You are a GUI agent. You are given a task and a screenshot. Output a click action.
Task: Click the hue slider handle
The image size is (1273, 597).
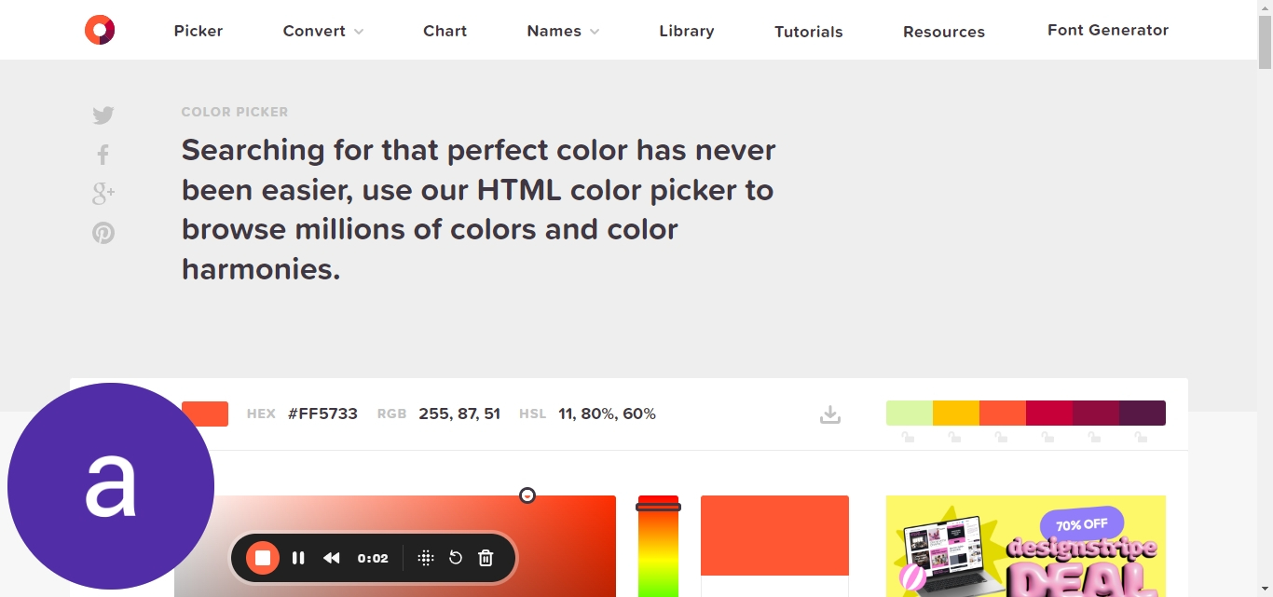click(658, 507)
